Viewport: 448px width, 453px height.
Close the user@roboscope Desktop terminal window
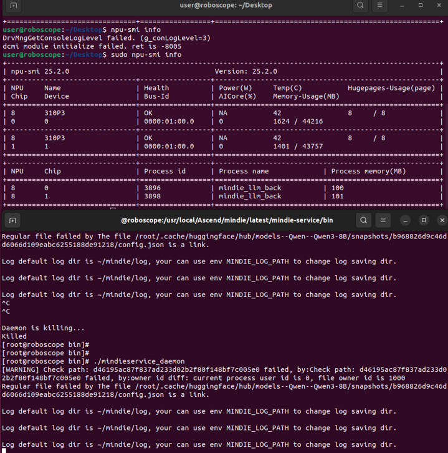click(x=439, y=6)
